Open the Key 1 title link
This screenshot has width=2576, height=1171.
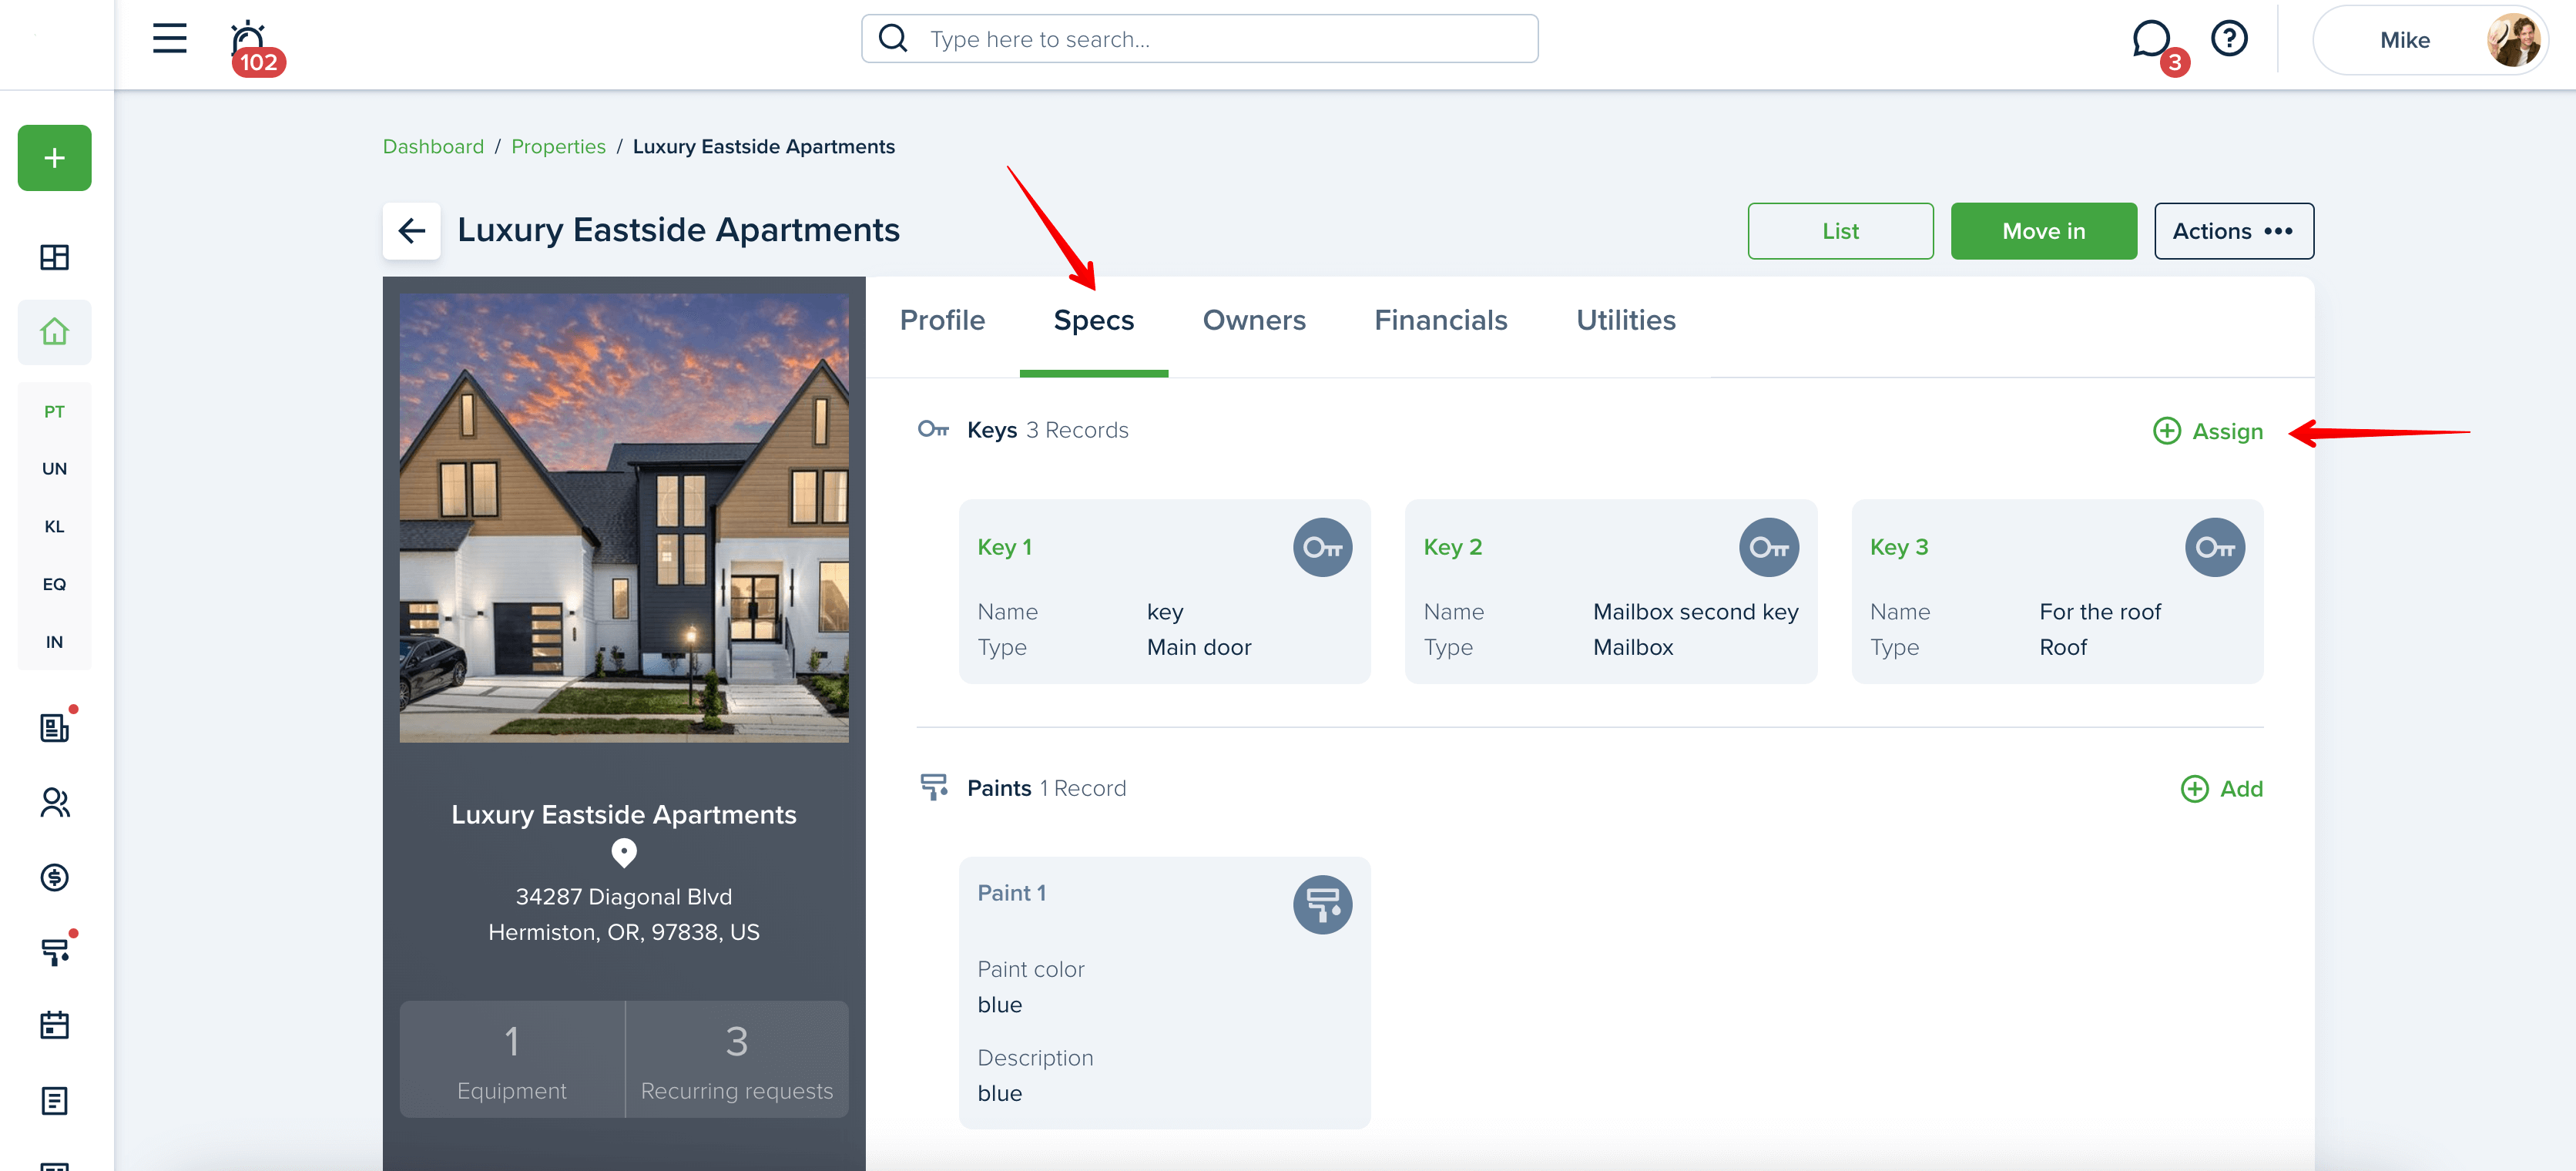(x=1004, y=547)
